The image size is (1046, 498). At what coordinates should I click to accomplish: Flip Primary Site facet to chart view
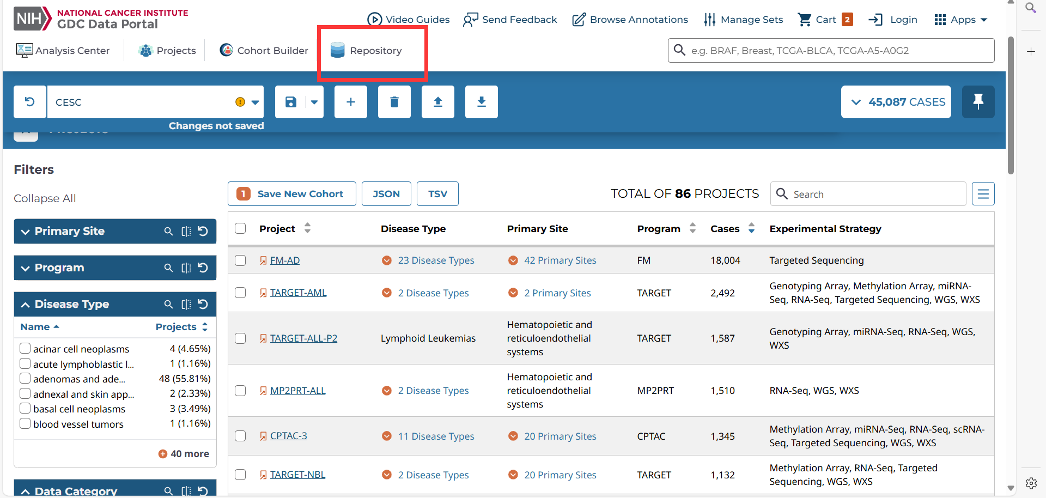[x=186, y=232]
